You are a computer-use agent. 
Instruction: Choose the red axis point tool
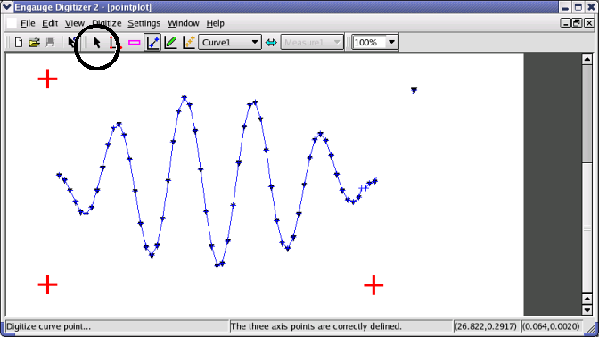[114, 43]
